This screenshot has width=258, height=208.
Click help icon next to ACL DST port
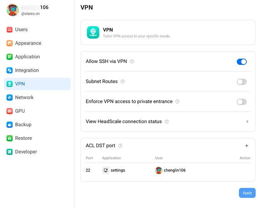click(x=120, y=146)
